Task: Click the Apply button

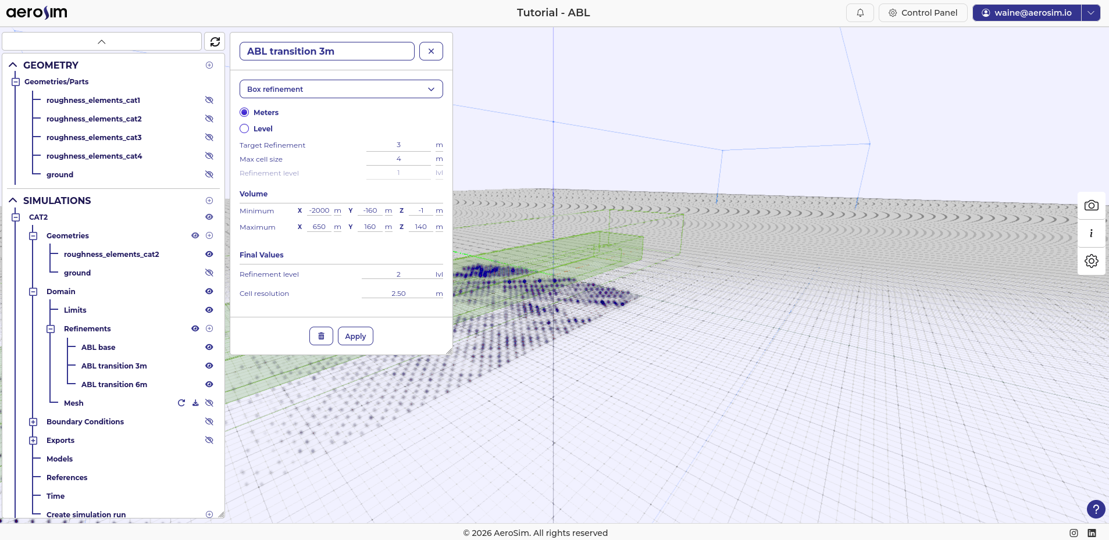Action: click(x=355, y=336)
